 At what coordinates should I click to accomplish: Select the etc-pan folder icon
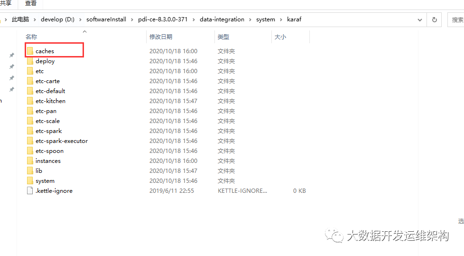click(30, 111)
